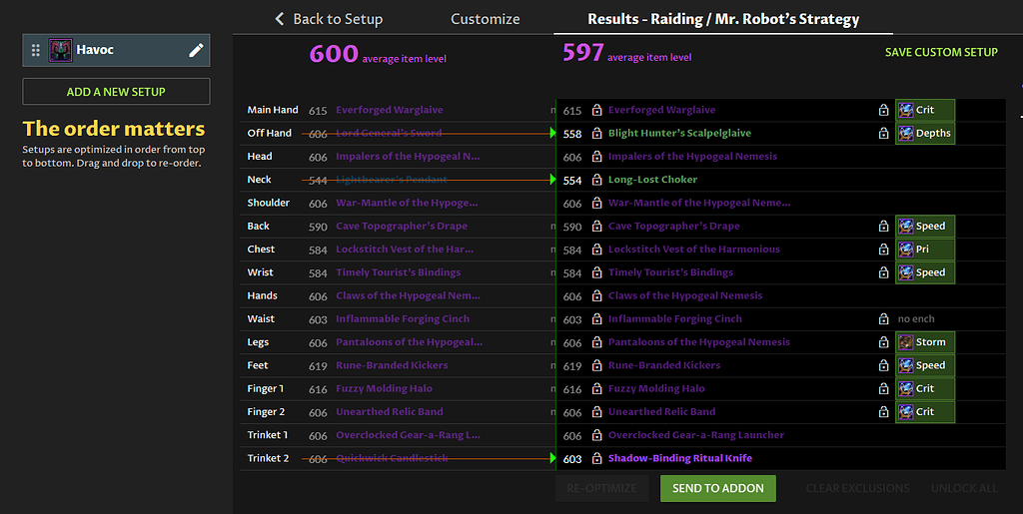Click the pencil edit icon on Havoc setup
This screenshot has width=1023, height=514.
click(x=196, y=50)
